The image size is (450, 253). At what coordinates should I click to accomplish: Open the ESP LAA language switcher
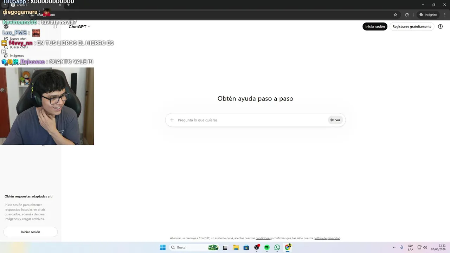click(x=411, y=247)
